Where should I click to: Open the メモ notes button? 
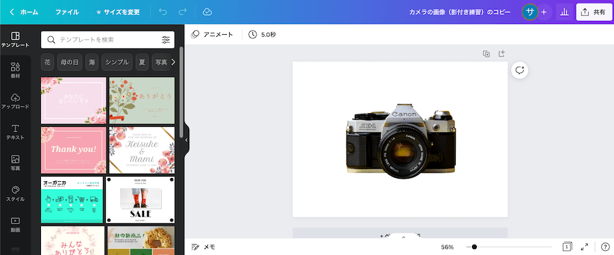coord(203,247)
